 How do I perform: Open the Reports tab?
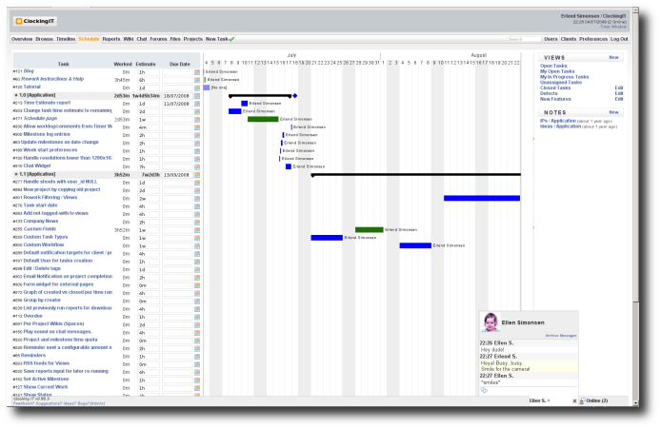tap(111, 39)
